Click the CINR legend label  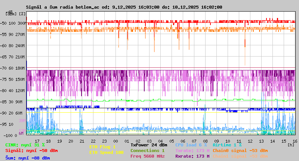(x=25, y=145)
